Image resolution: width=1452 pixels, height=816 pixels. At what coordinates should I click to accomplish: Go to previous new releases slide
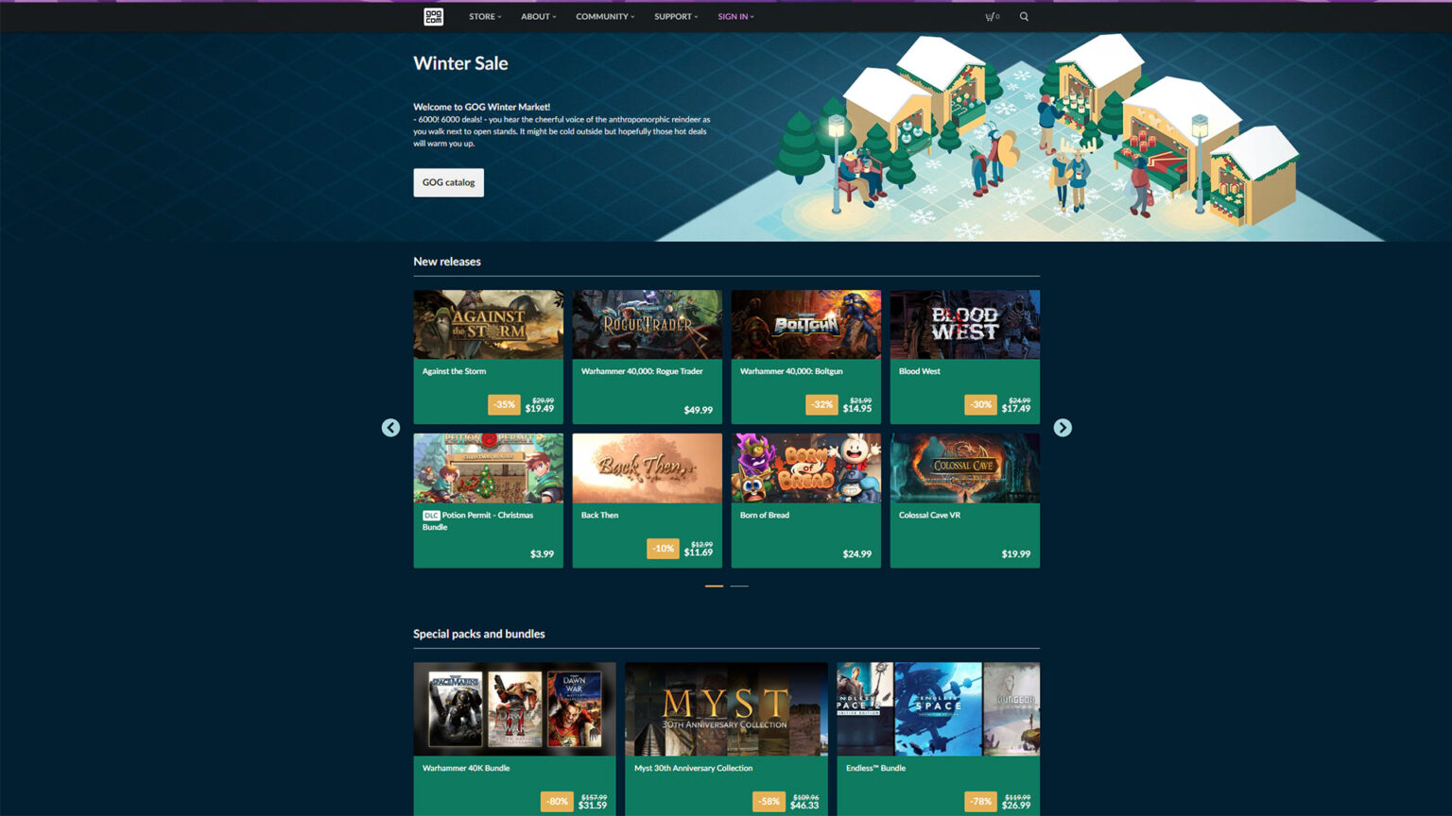point(390,428)
